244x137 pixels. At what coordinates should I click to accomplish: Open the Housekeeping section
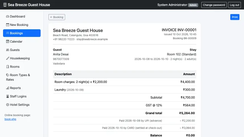pos(22,58)
